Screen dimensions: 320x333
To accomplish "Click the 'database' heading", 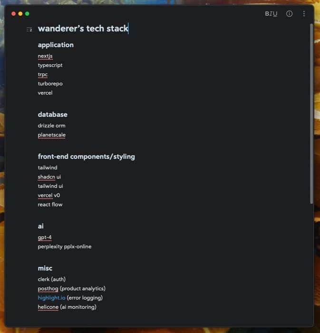I will [x=52, y=115].
